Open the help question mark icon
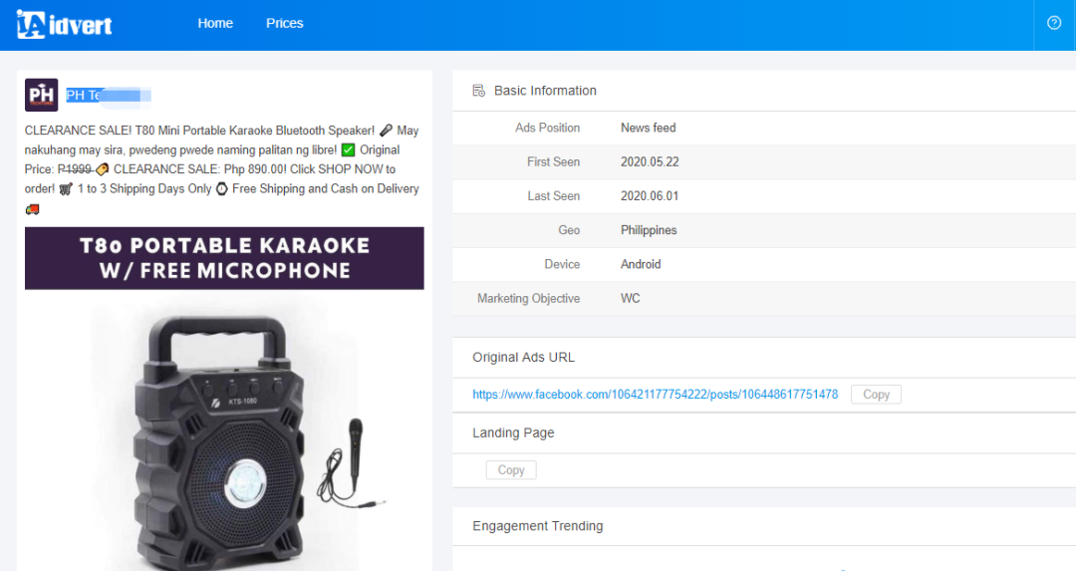This screenshot has height=571, width=1076. coord(1054,23)
